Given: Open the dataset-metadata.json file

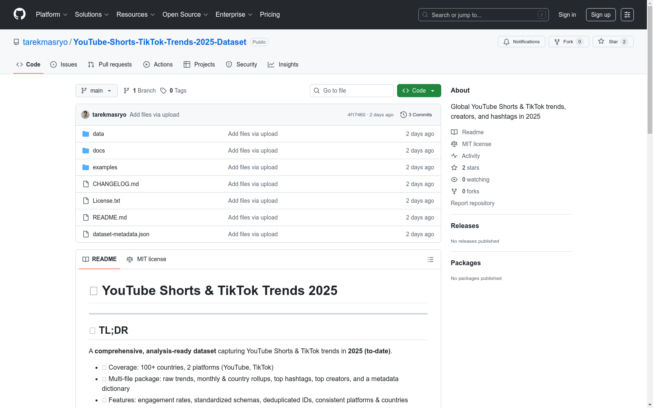Looking at the screenshot, I should coord(121,234).
